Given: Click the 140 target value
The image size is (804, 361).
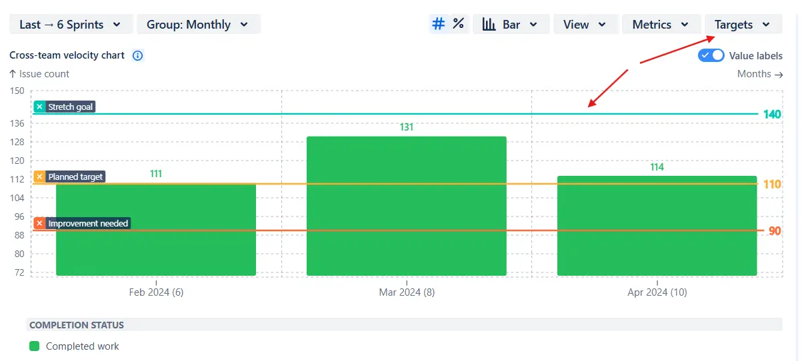Looking at the screenshot, I should pos(772,115).
